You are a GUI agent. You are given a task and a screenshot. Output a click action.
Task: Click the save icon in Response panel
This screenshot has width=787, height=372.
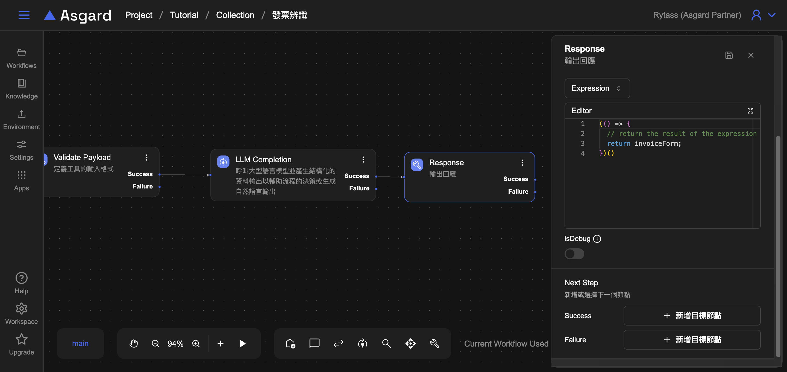729,55
